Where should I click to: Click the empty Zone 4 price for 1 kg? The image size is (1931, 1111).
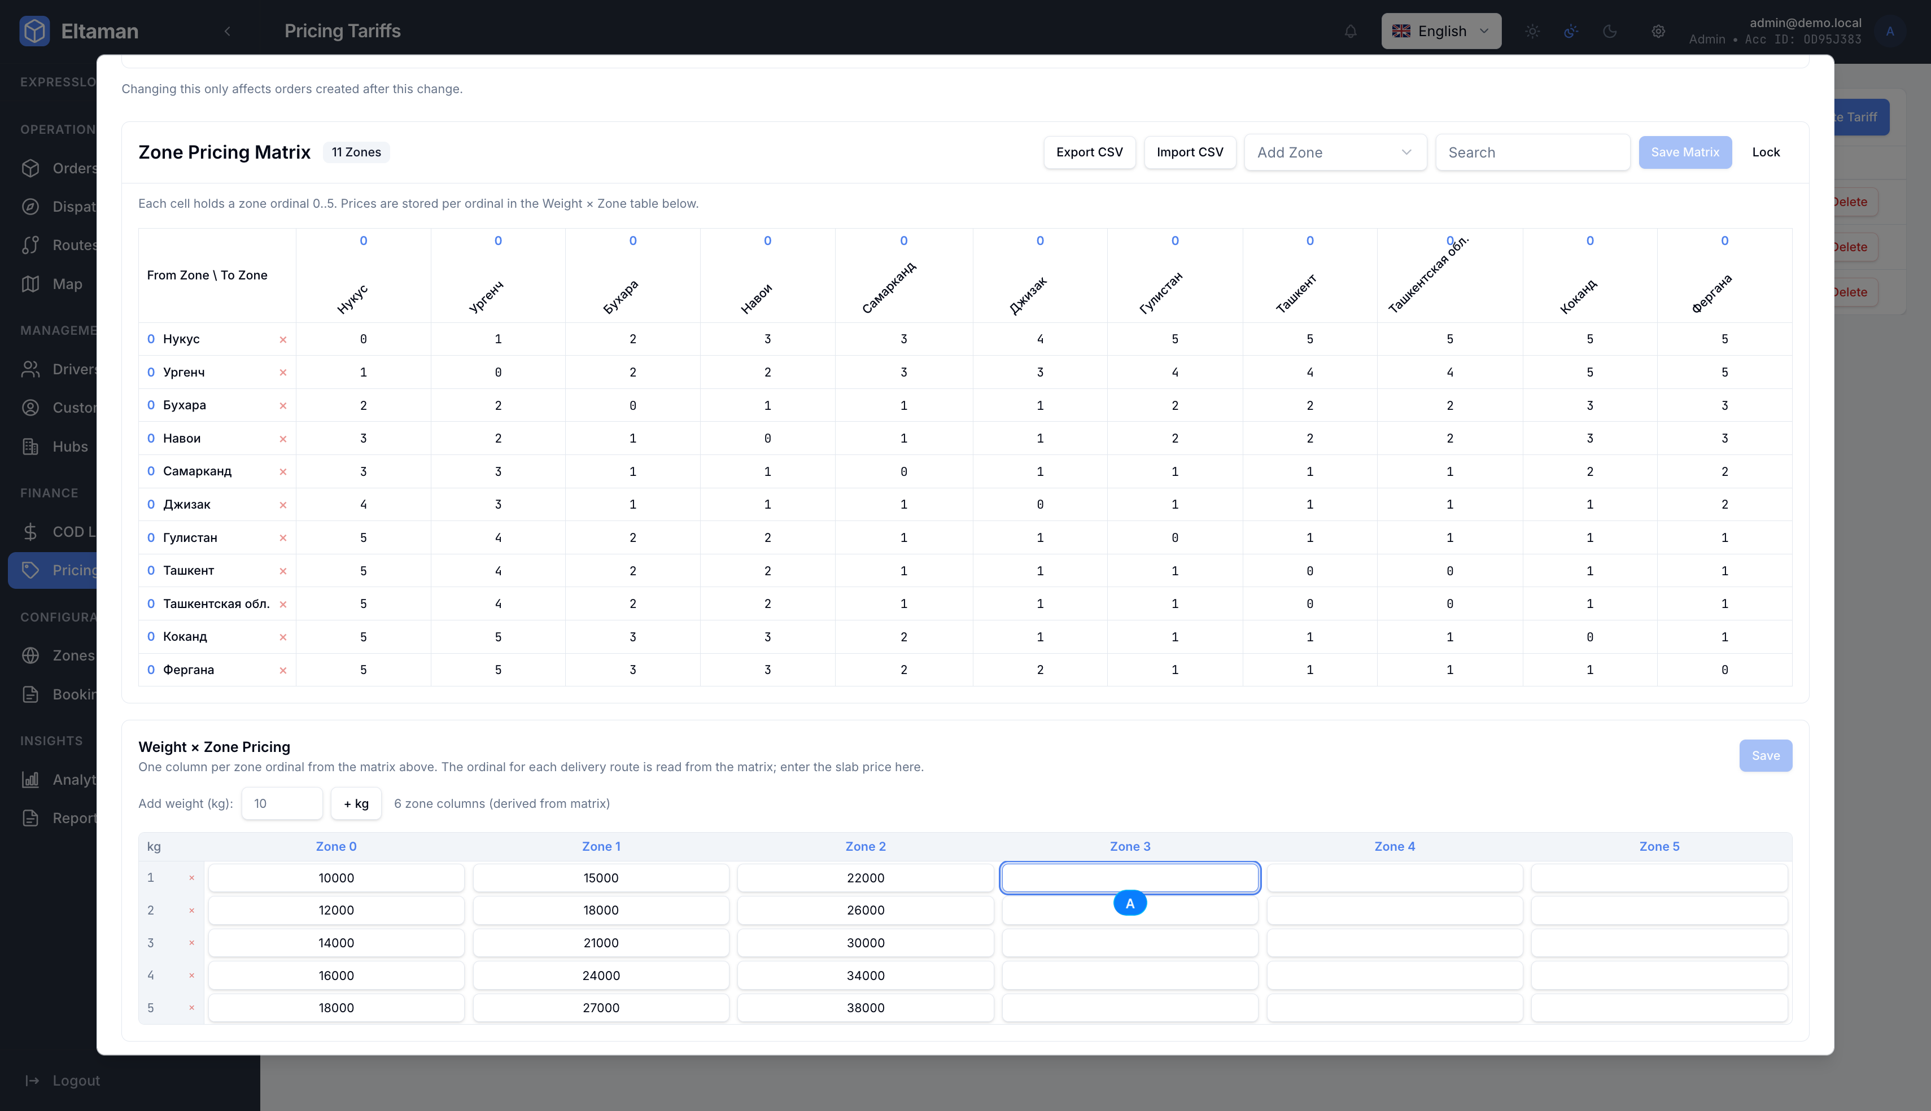(x=1395, y=878)
